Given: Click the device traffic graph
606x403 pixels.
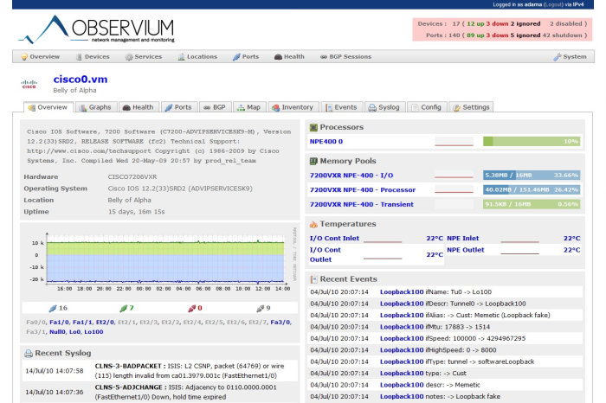Looking at the screenshot, I should coord(160,261).
